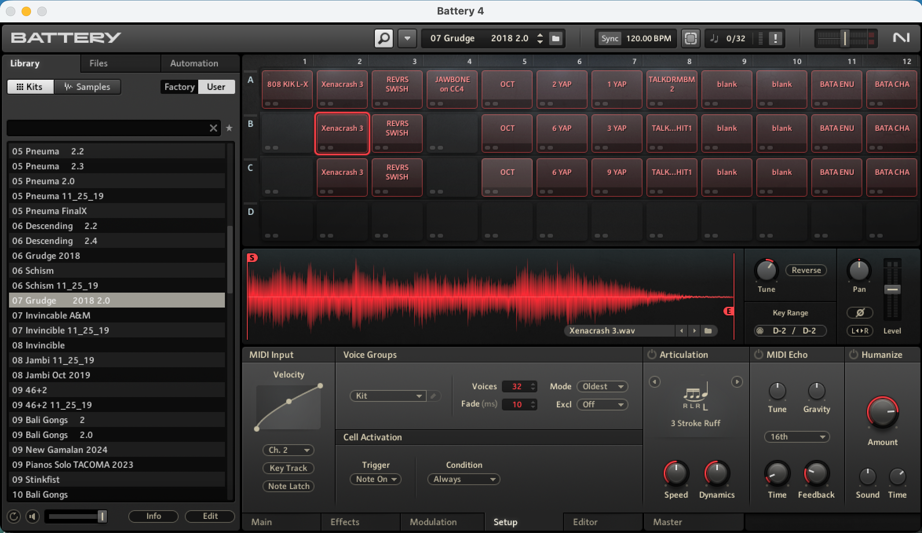Toggle the Humanize power button
The height and width of the screenshot is (533, 922).
(853, 355)
